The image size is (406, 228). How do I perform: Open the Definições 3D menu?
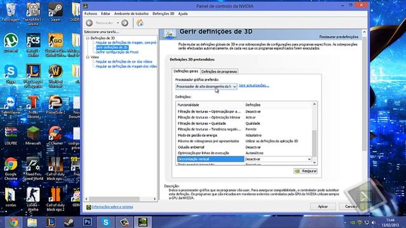[164, 14]
